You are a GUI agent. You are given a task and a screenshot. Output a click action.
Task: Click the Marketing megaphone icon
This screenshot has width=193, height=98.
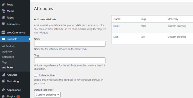(x=3, y=81)
